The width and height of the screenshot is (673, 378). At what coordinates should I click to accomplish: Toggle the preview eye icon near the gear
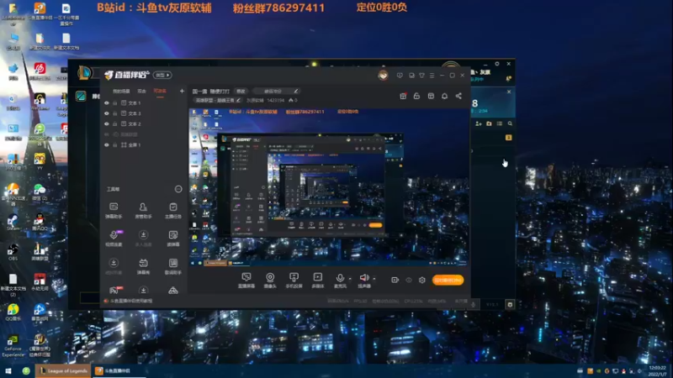coord(409,280)
